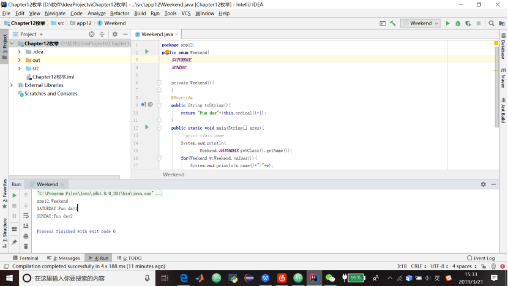
Task: Click the gutter run arrow beside main method
Action: tap(147, 127)
